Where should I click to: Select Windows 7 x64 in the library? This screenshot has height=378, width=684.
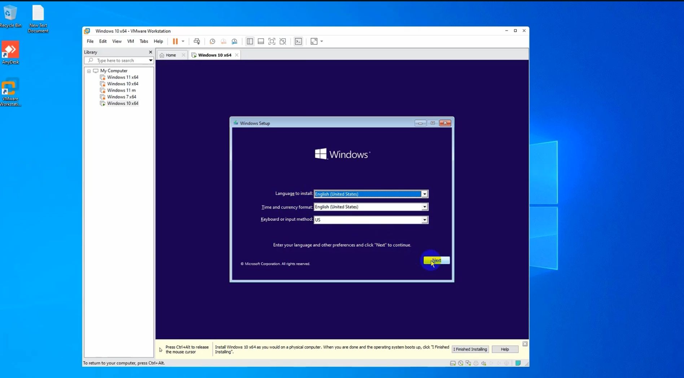coord(121,96)
